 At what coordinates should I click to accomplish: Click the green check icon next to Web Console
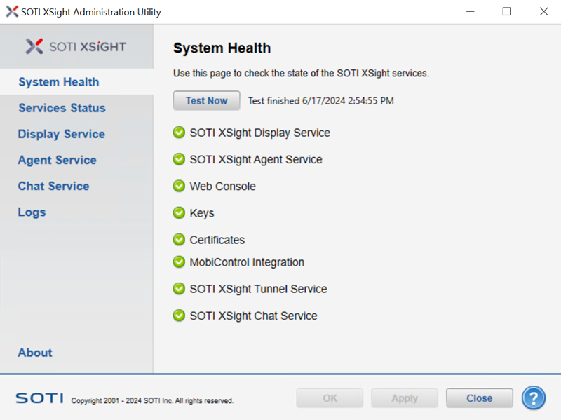[x=179, y=186]
